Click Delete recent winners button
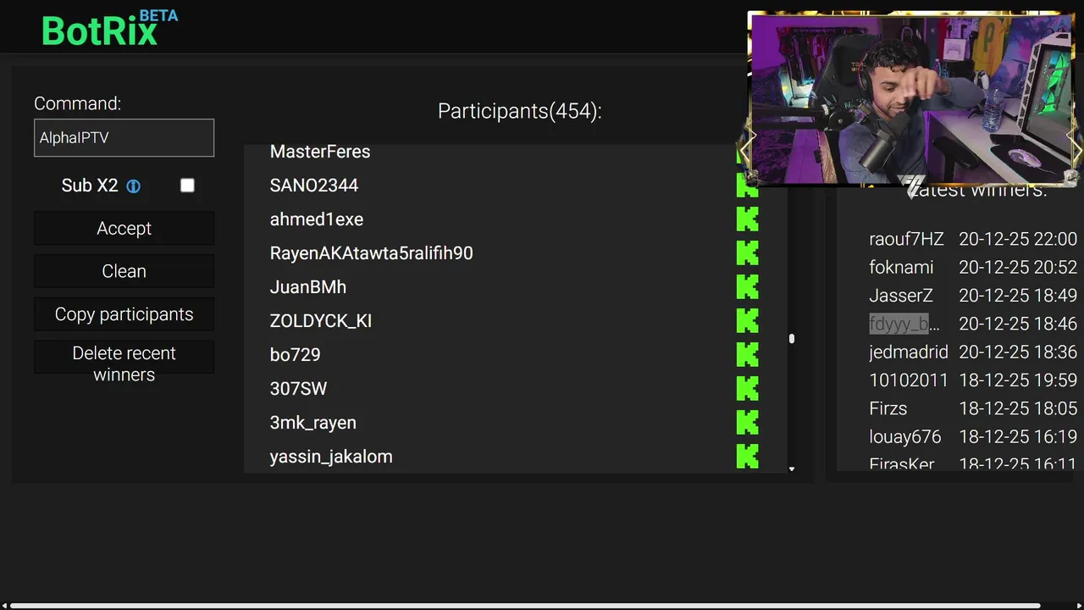1084x610 pixels. click(124, 363)
